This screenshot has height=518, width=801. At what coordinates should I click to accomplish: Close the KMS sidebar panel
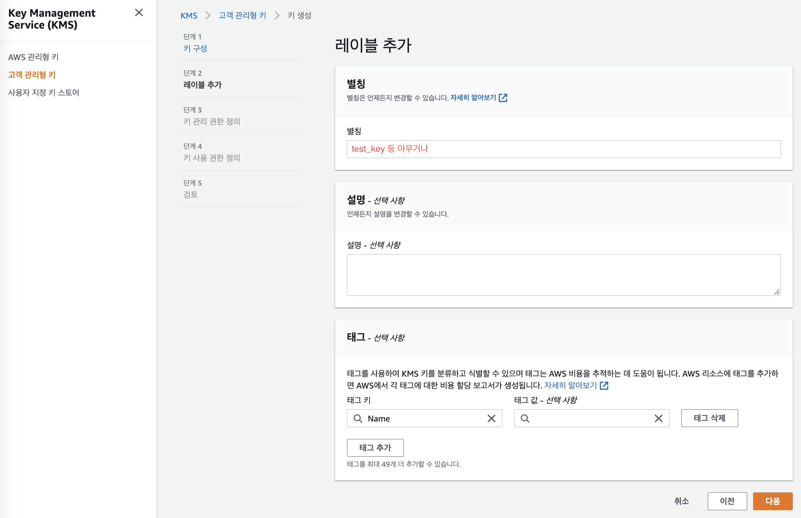pyautogui.click(x=139, y=13)
